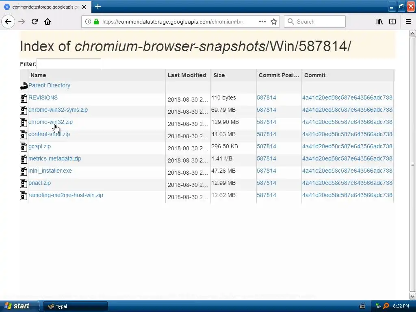Screen dimensions: 416x312
Task: Click the 129.90 MB size cell
Action: pyautogui.click(x=225, y=122)
